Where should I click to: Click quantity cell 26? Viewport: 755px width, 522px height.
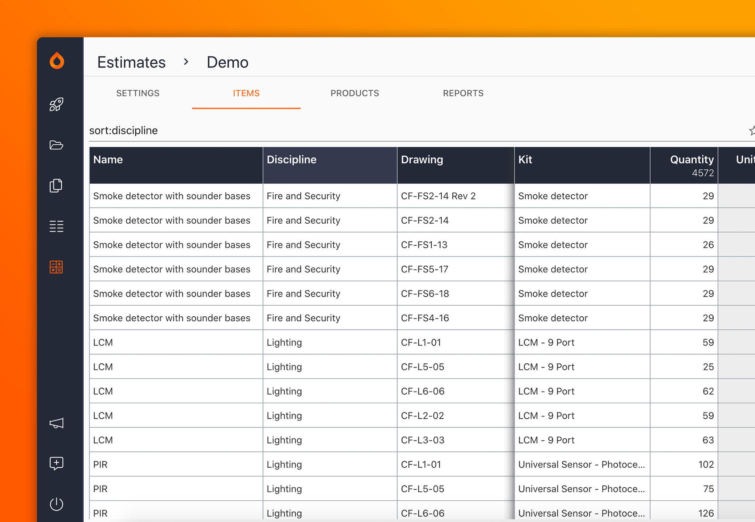pyautogui.click(x=684, y=245)
